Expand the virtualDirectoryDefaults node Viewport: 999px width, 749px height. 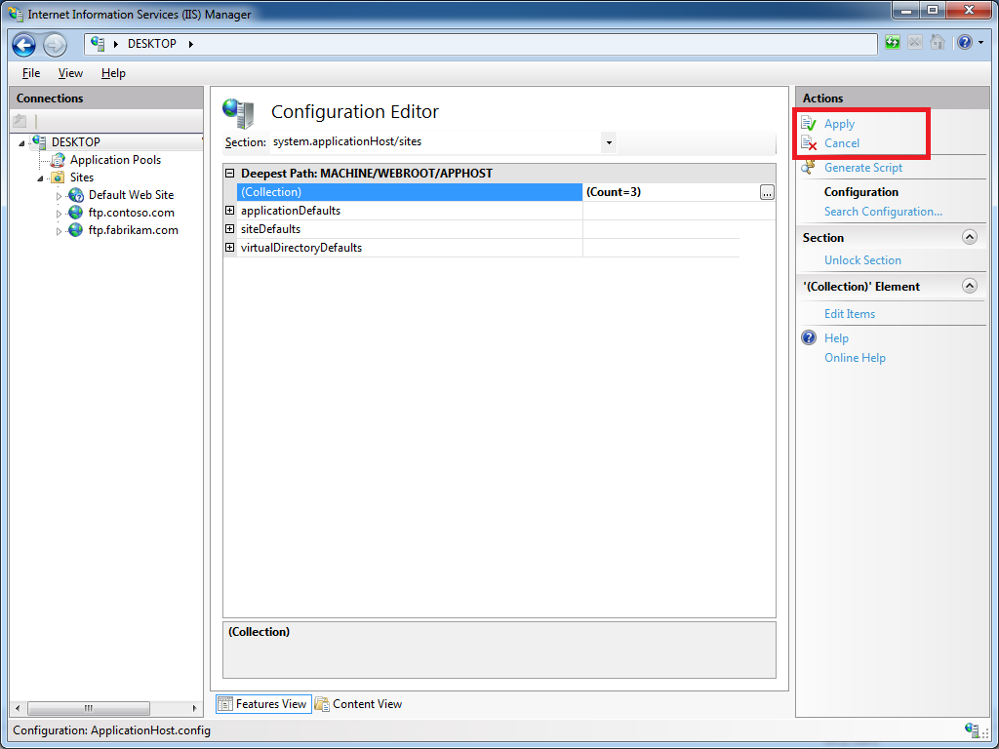[230, 248]
